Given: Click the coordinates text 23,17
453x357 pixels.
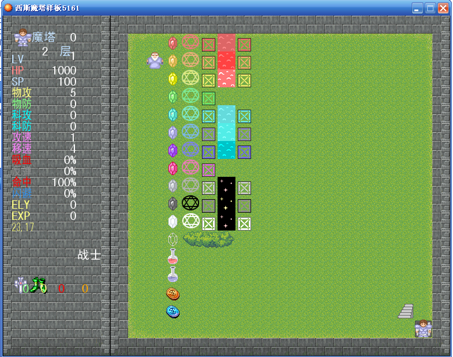Looking at the screenshot, I should point(23,227).
